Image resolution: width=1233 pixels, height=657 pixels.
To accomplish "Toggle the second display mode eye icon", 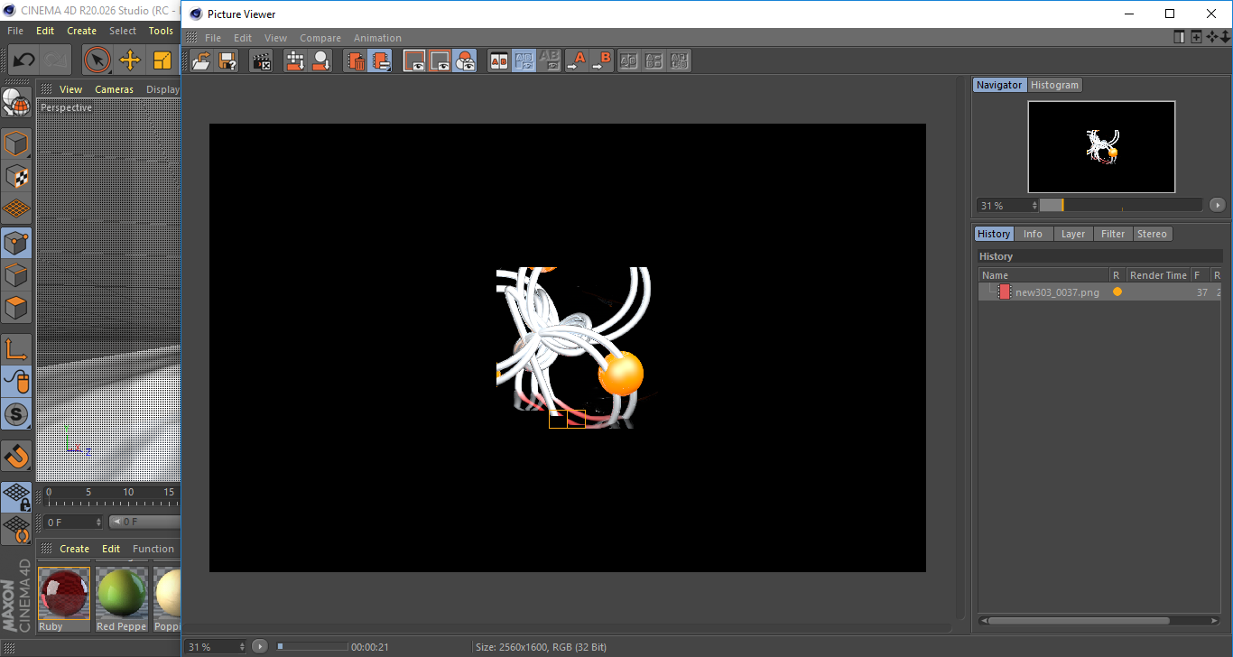I will [x=440, y=61].
